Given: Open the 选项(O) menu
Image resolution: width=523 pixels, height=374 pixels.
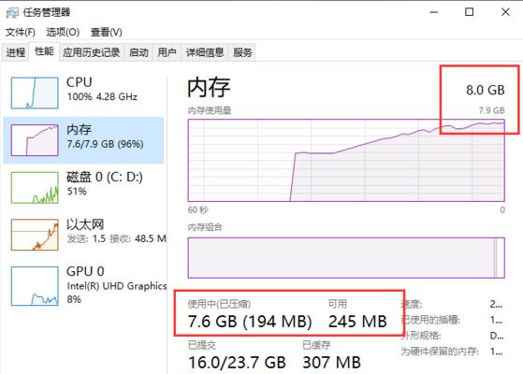Looking at the screenshot, I should (x=63, y=33).
